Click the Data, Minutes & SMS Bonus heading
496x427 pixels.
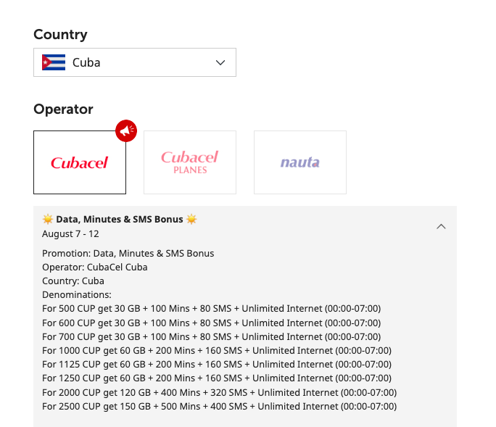(120, 219)
